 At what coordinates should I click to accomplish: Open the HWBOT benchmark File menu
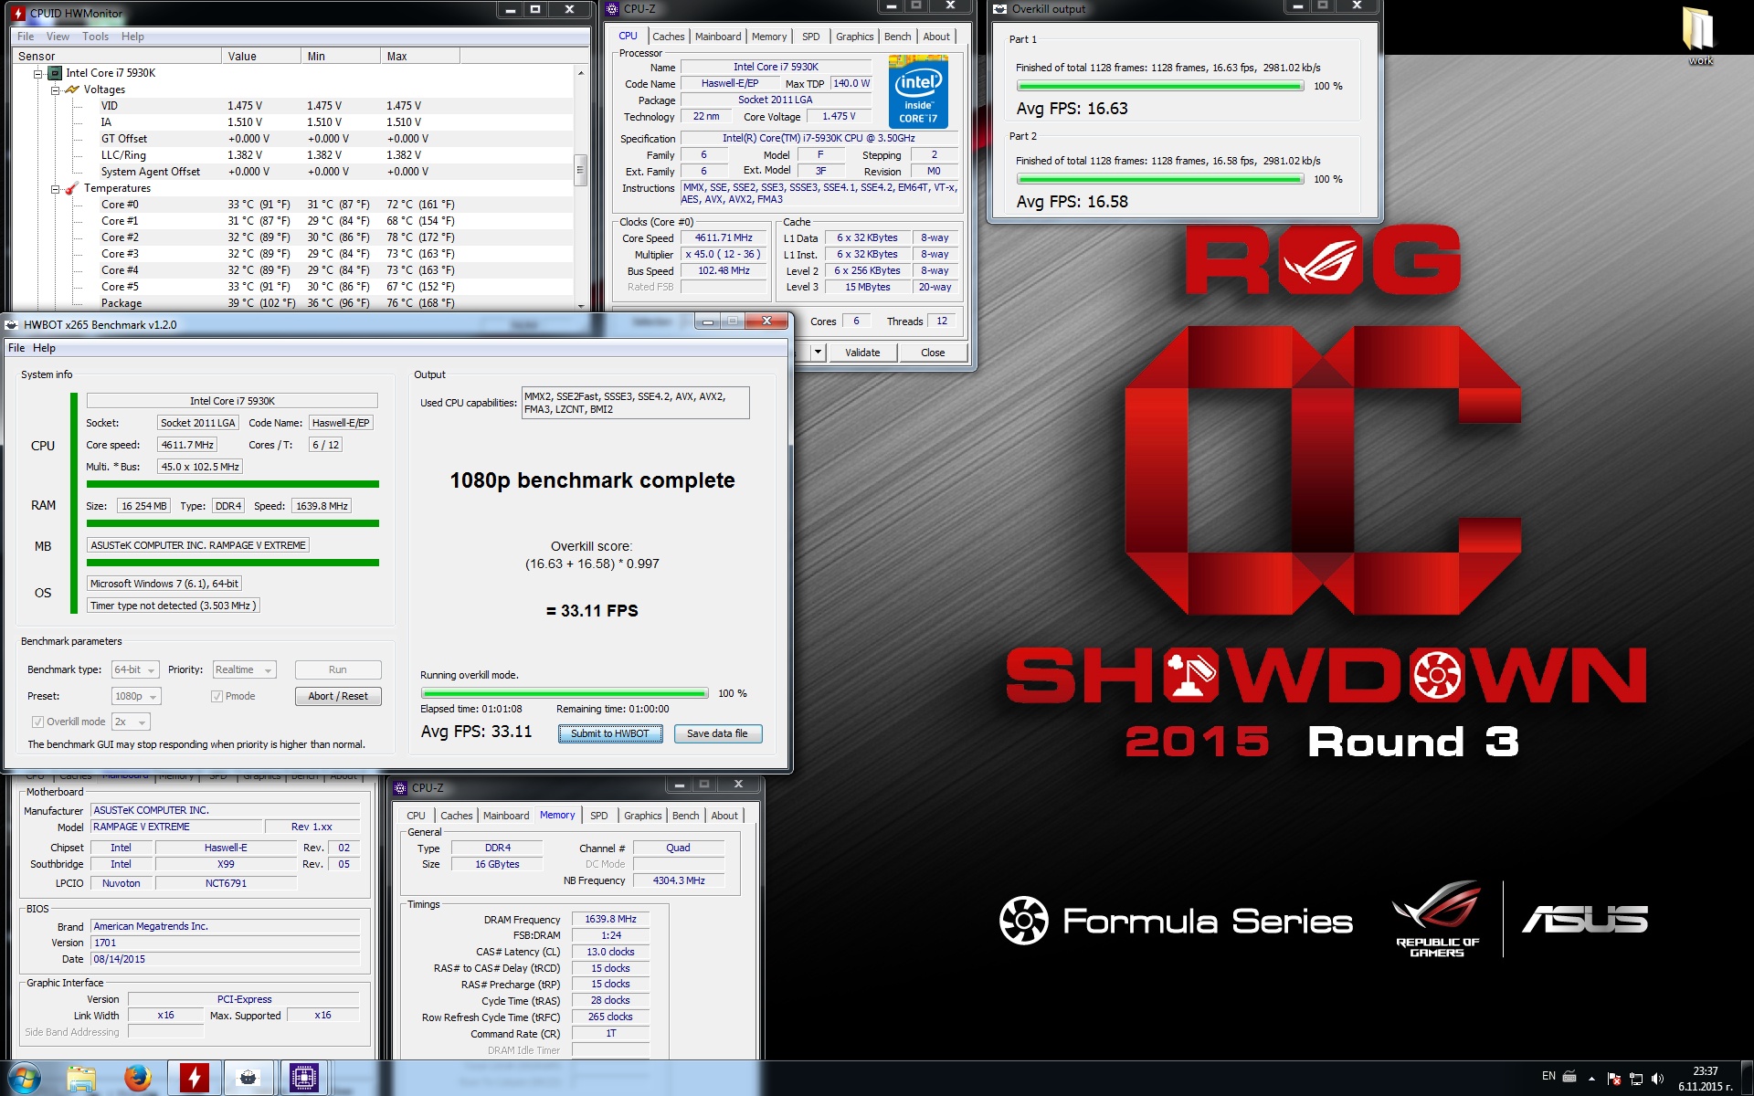click(x=16, y=348)
